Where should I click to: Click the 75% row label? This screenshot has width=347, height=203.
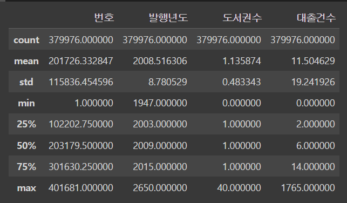pyautogui.click(x=26, y=167)
